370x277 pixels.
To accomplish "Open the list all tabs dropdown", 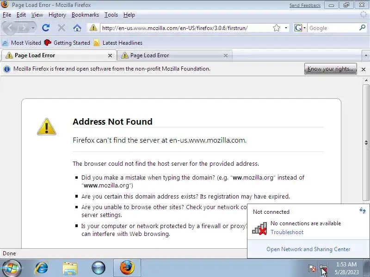I will coord(366,55).
